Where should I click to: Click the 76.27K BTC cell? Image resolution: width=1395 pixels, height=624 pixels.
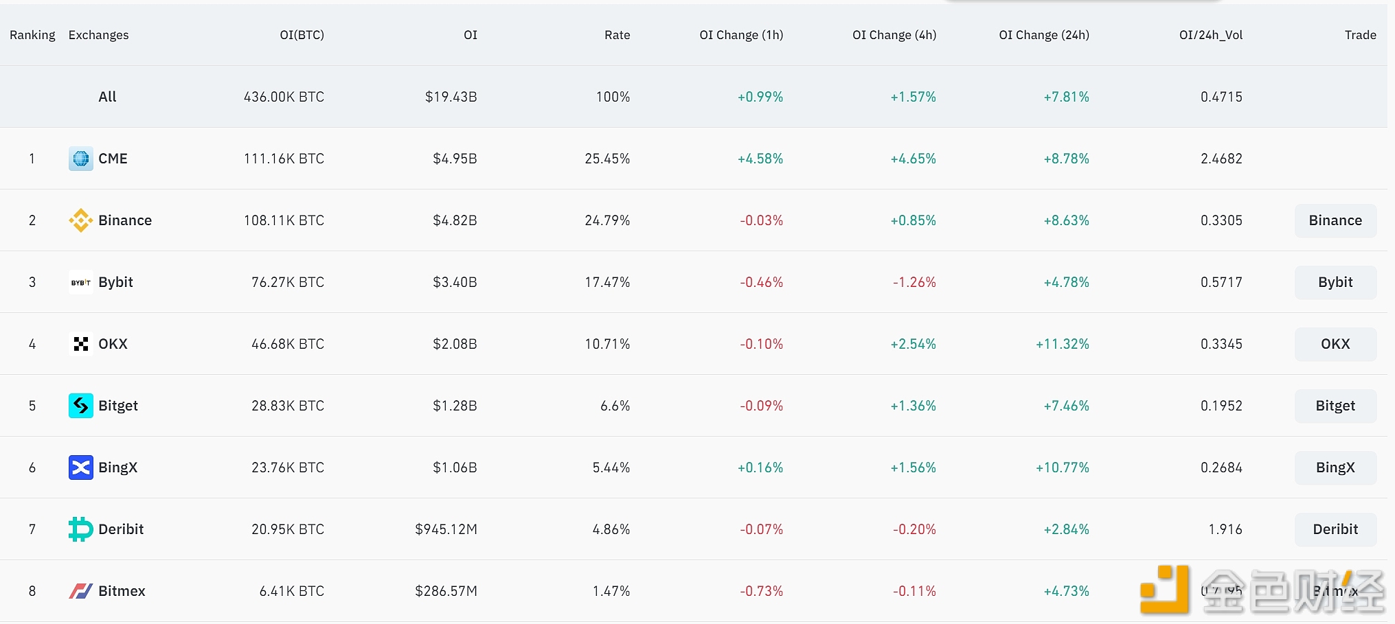(x=288, y=282)
